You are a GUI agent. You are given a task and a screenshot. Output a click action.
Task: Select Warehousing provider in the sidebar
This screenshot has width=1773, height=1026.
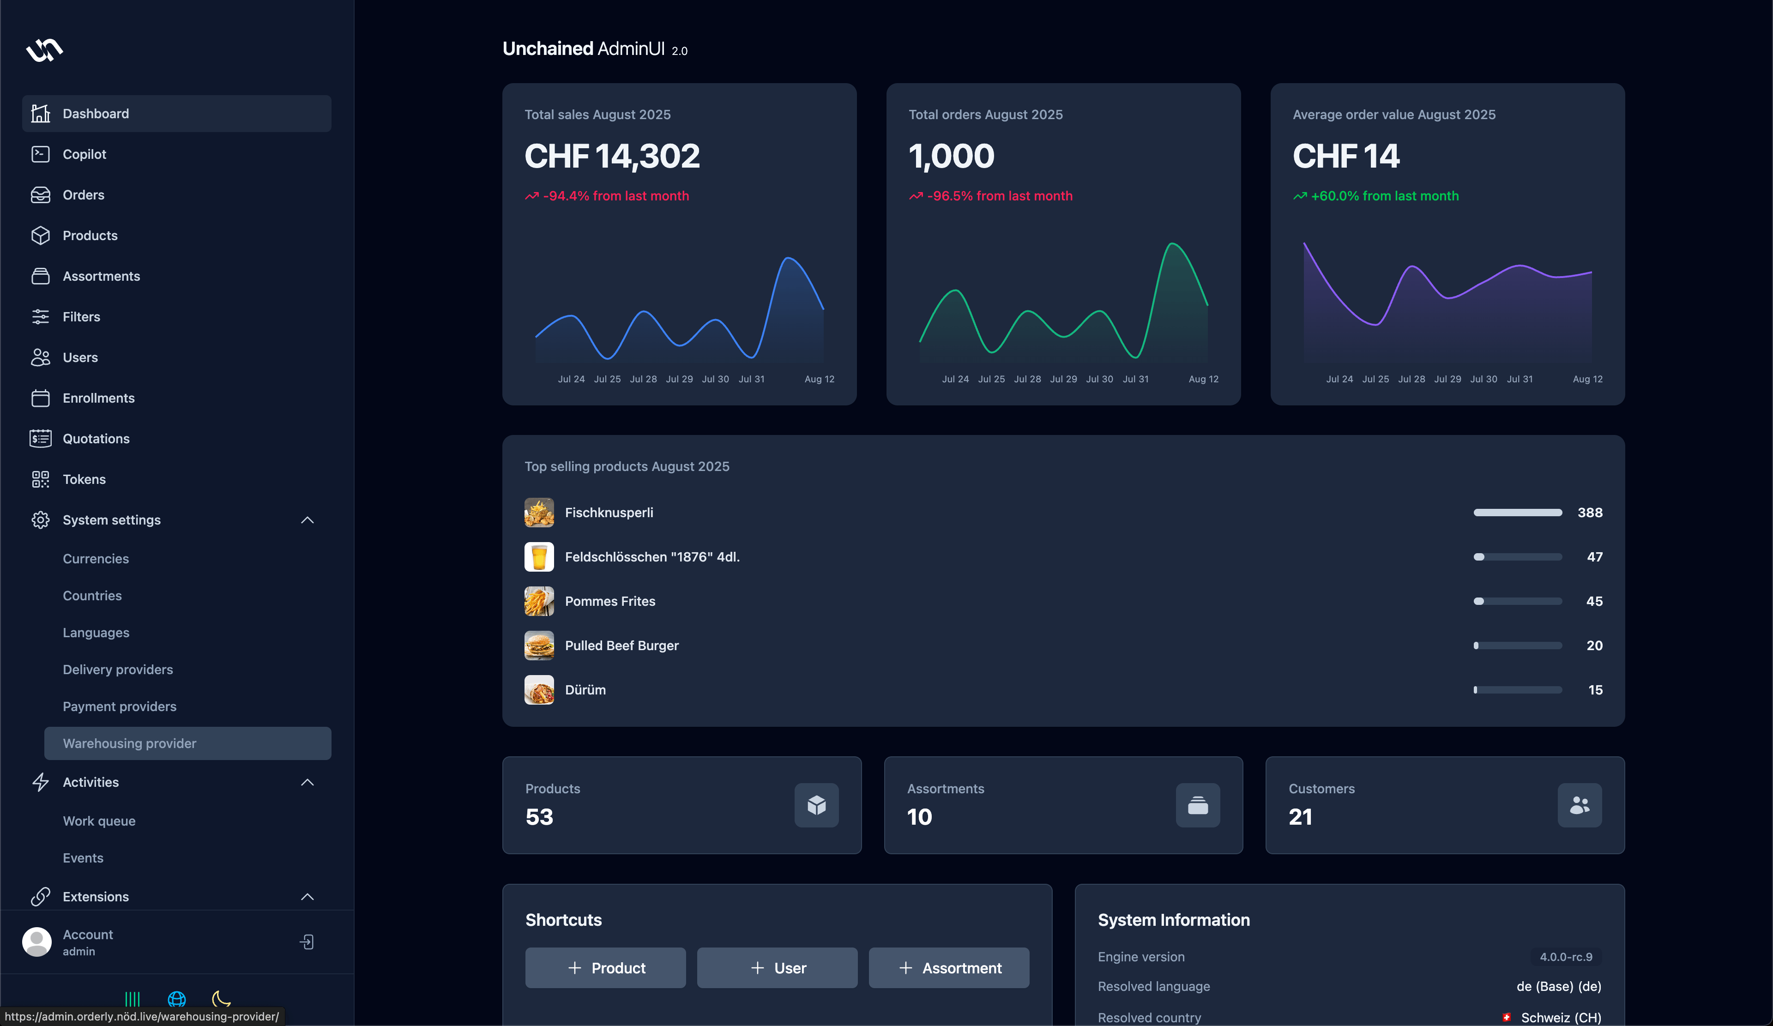[x=129, y=743]
